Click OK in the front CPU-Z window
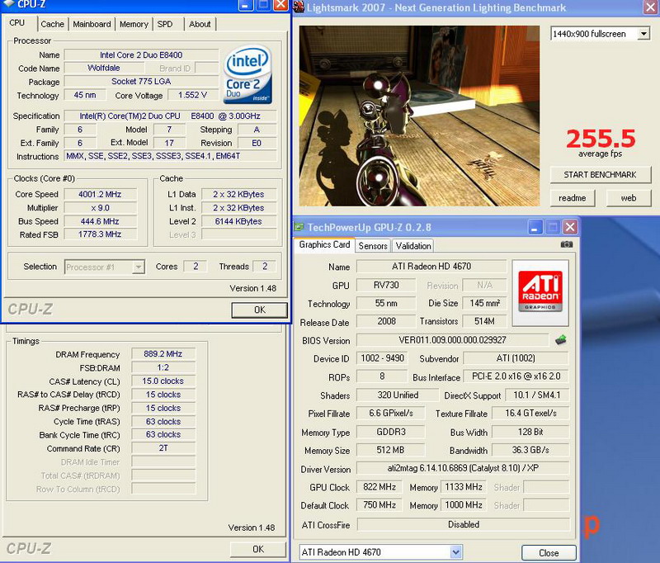Image resolution: width=660 pixels, height=563 pixels. coord(260,310)
